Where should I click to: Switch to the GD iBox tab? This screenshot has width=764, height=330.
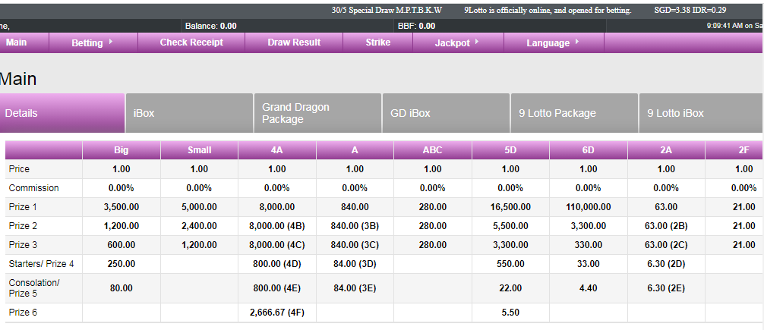pos(446,113)
